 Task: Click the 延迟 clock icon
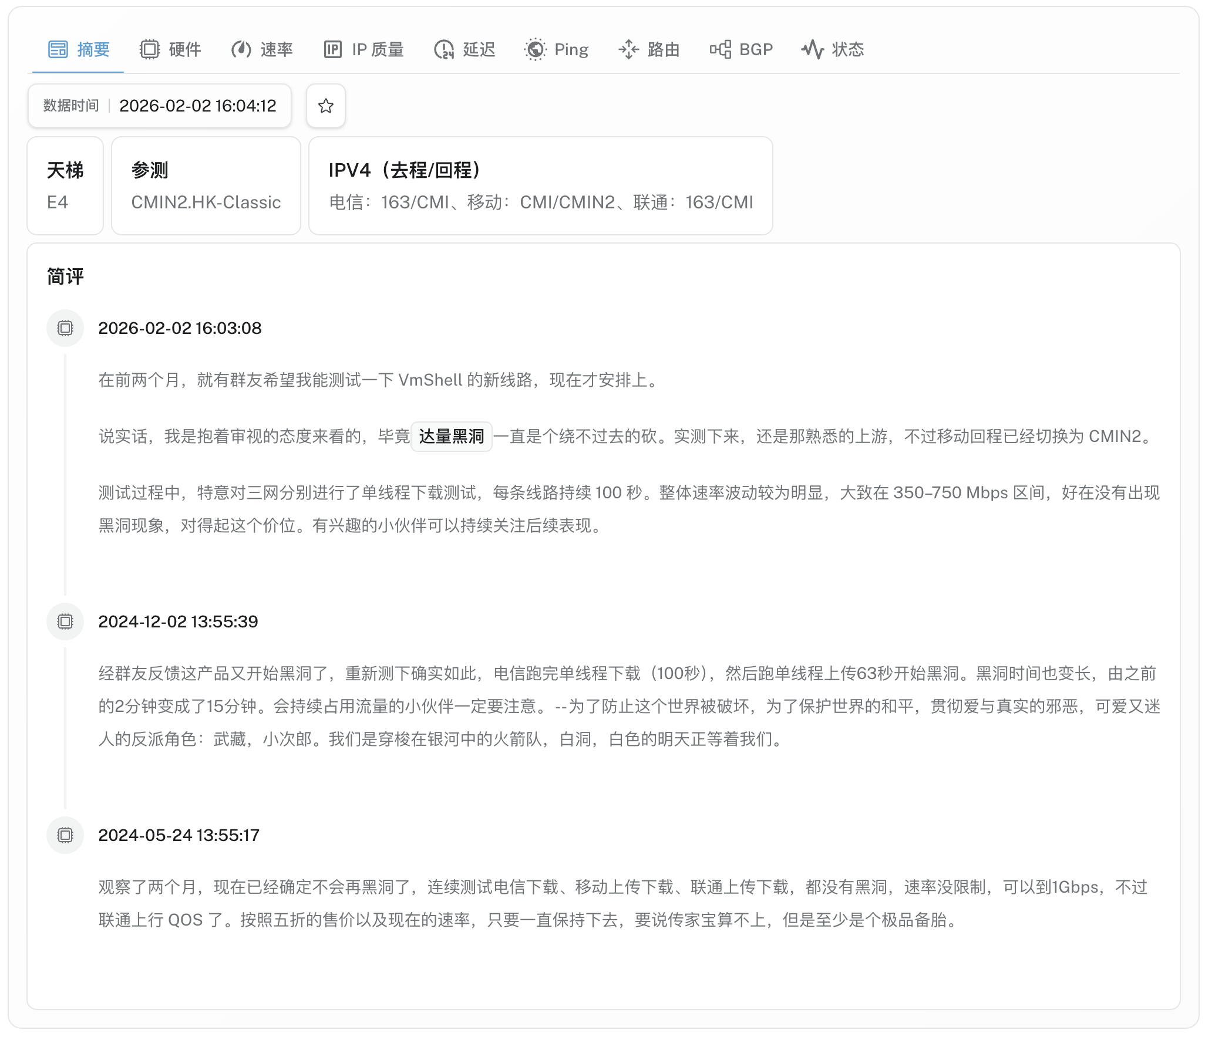443,49
